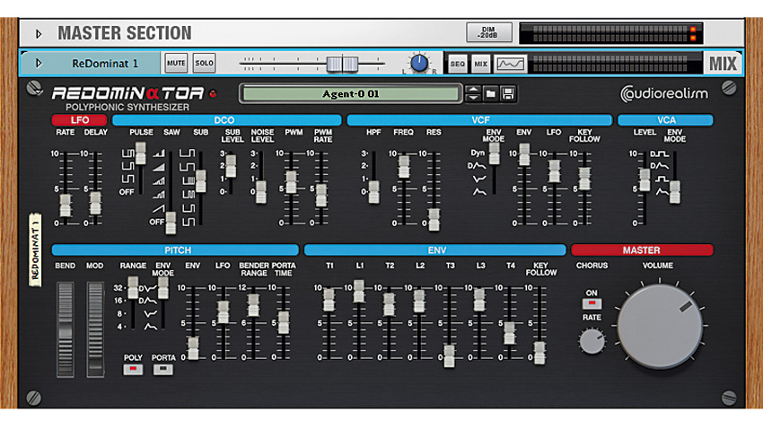Click the automation curve icon button
763x429 pixels.
click(x=510, y=64)
